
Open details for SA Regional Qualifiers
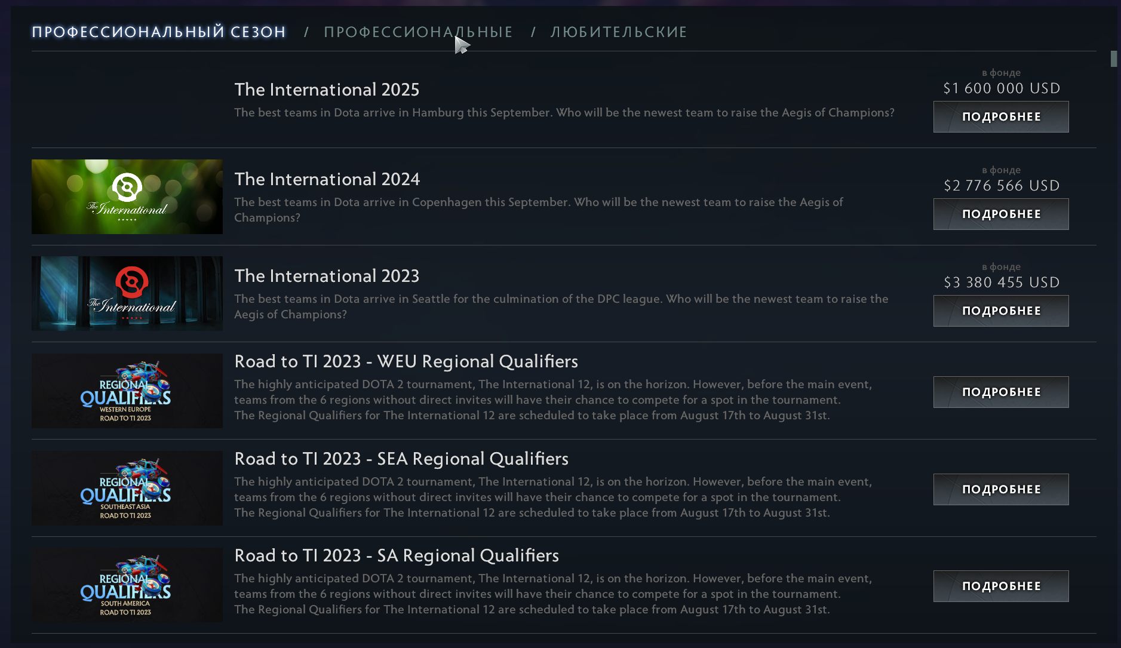[1000, 586]
